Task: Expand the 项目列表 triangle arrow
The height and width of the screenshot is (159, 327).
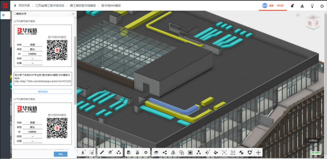Action: 15,6
